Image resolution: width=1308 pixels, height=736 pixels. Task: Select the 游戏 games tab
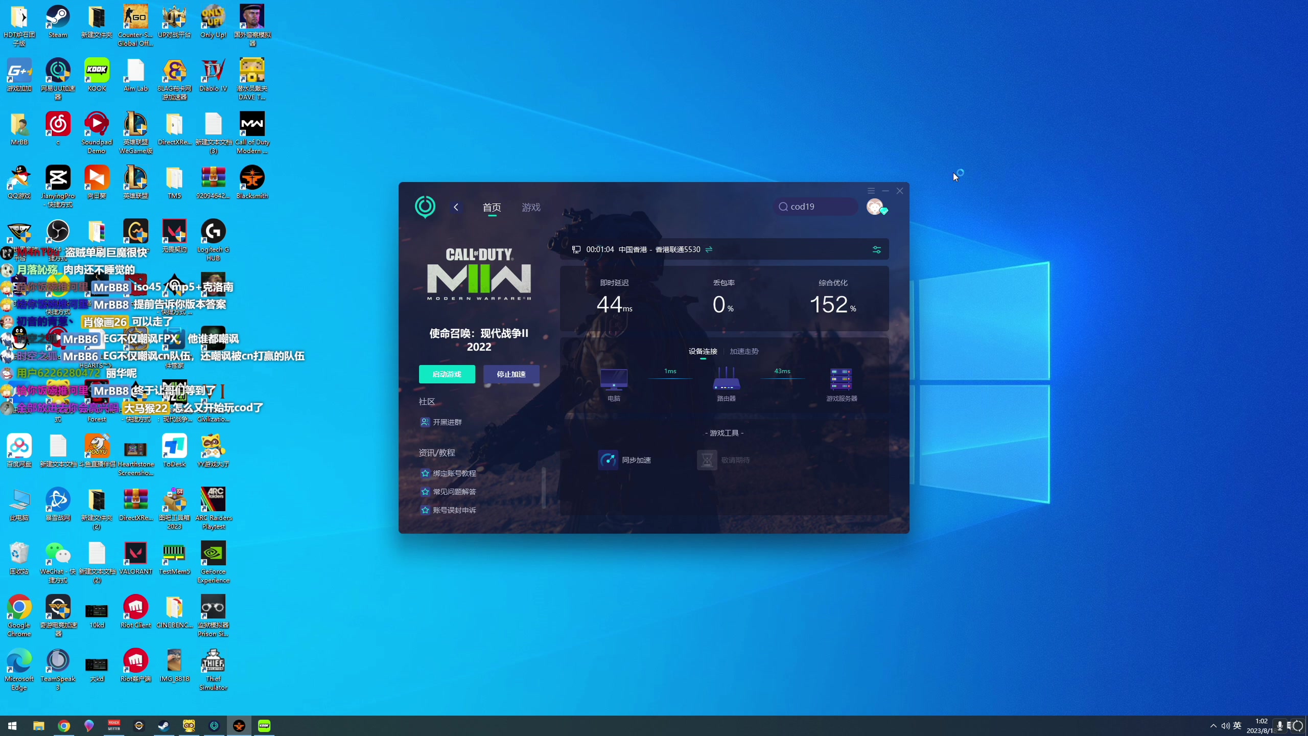[531, 206]
